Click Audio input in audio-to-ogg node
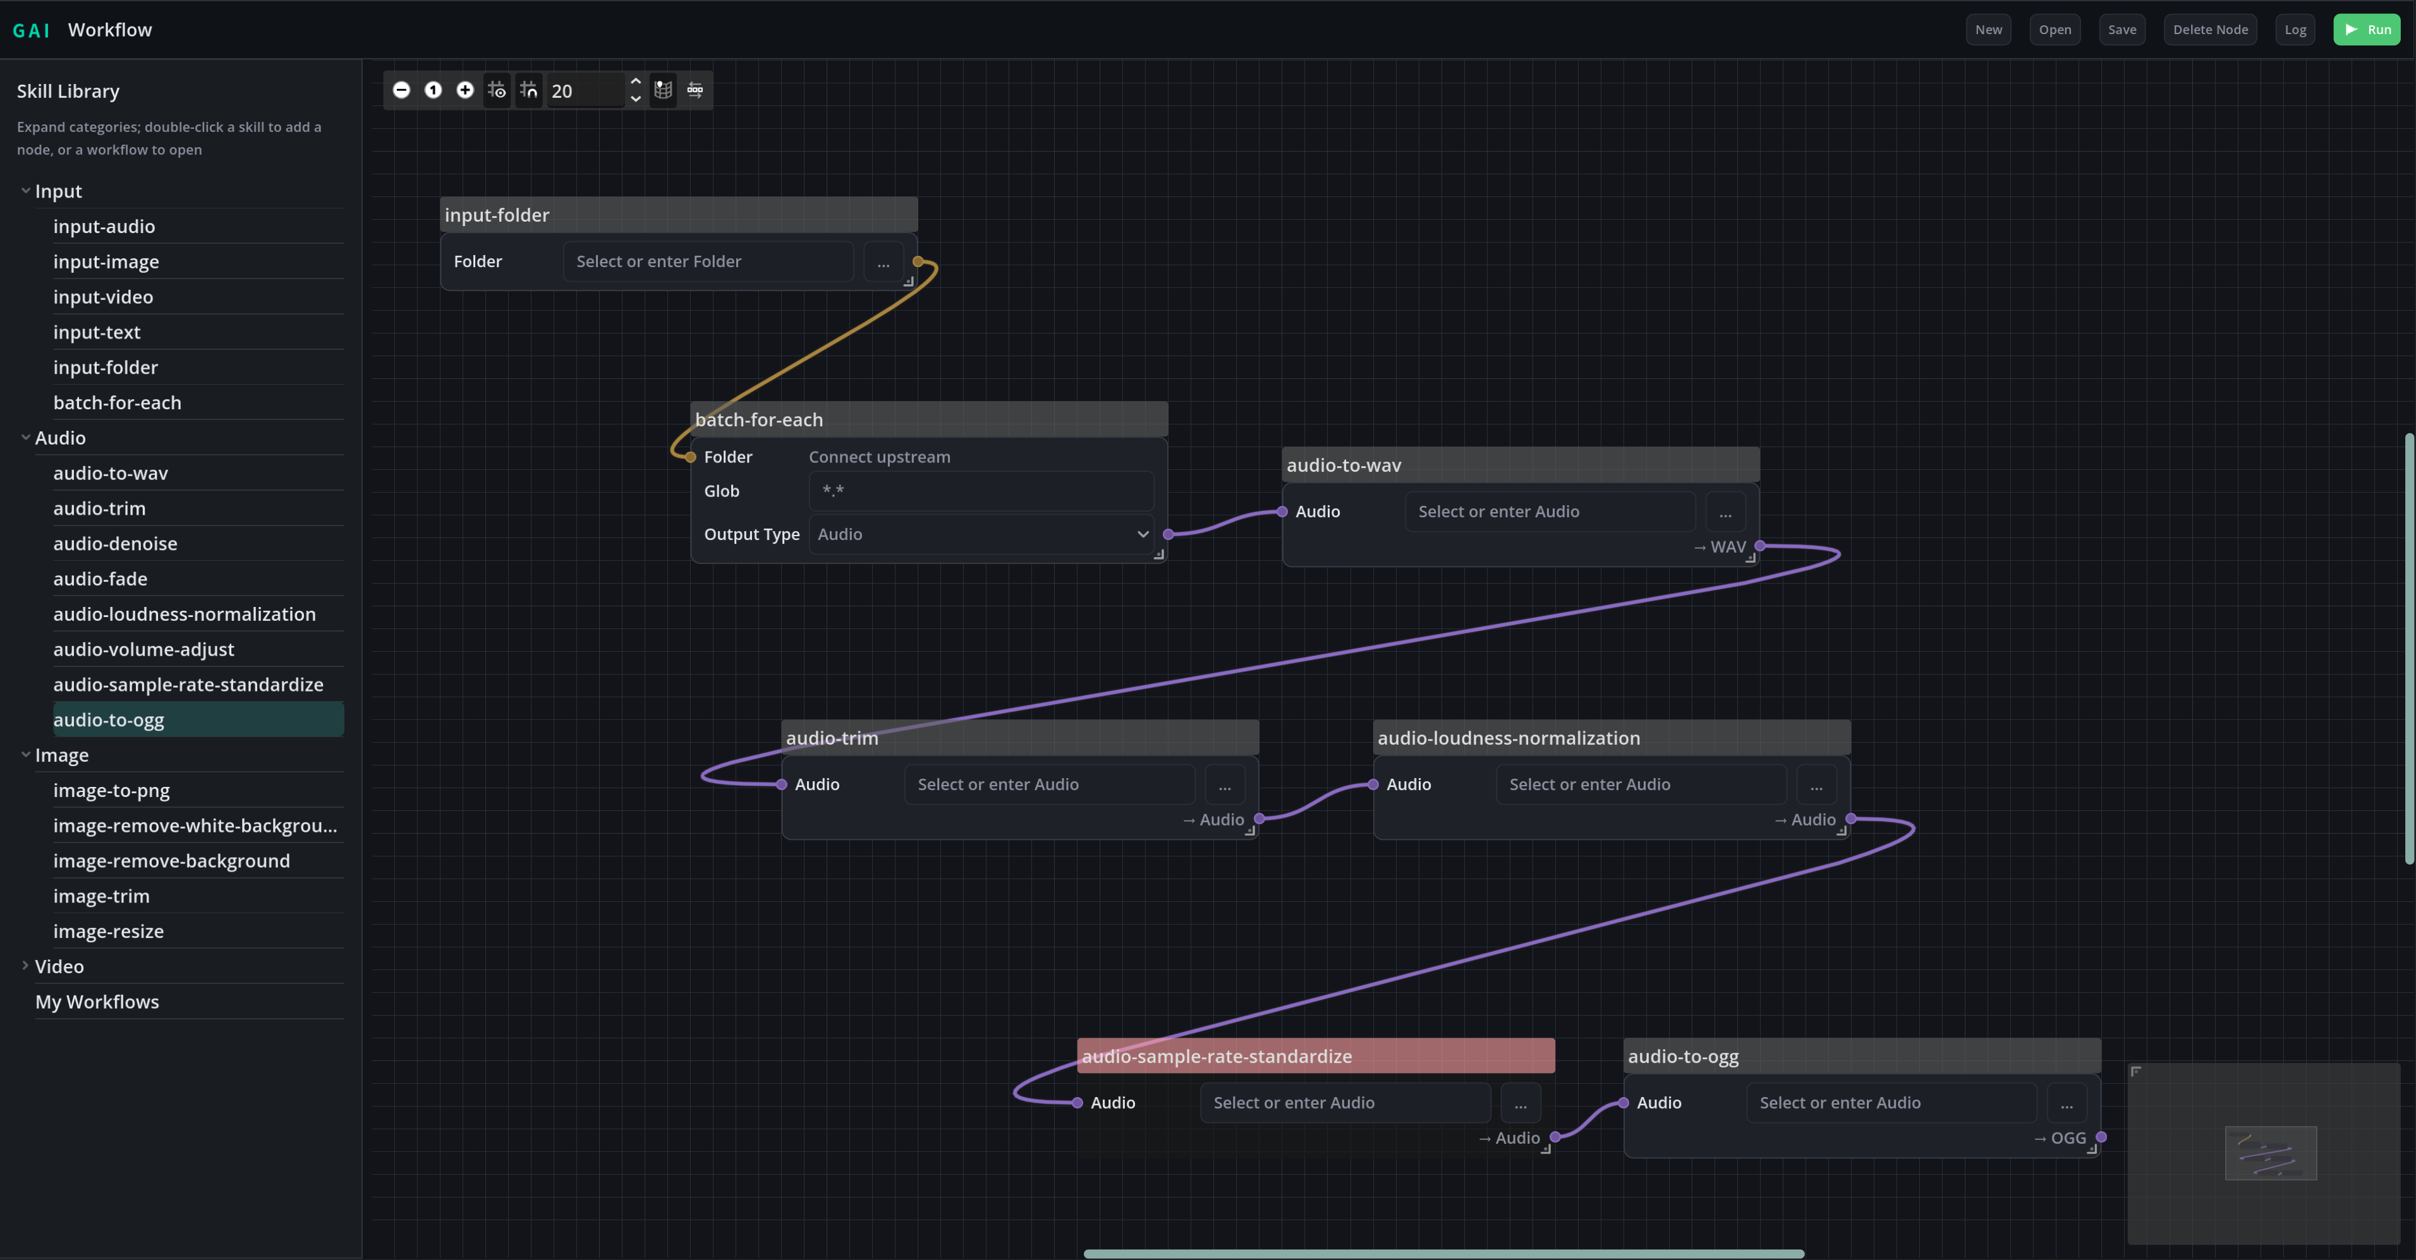 (x=1891, y=1103)
